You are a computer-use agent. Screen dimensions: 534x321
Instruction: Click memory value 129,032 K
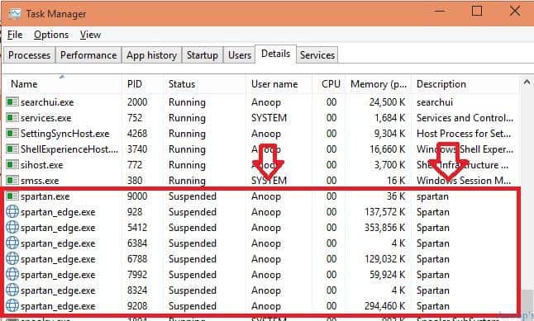click(x=385, y=259)
